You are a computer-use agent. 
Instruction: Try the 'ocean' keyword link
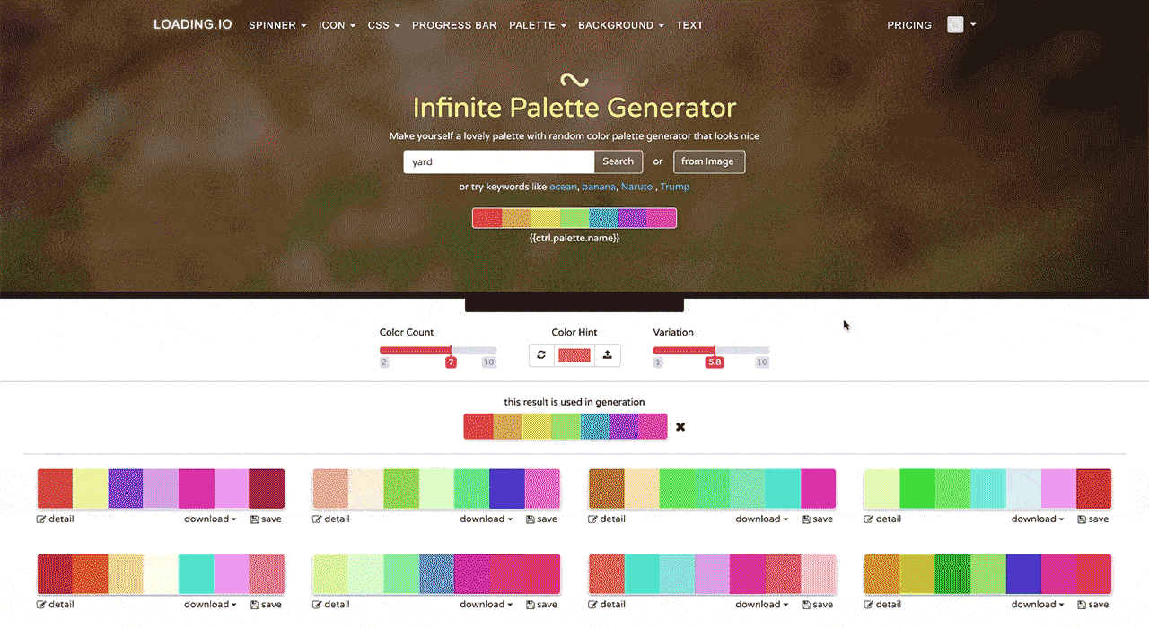(x=563, y=187)
